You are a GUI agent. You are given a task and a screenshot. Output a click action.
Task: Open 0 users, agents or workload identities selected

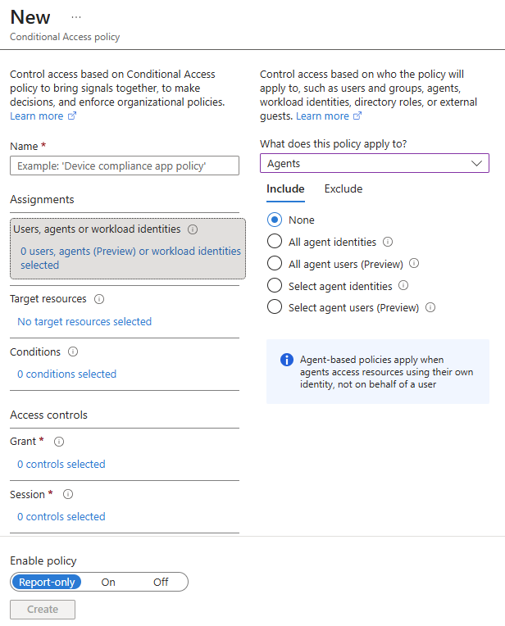(x=130, y=258)
